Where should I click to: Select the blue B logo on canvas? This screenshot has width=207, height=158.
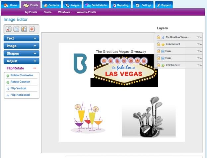click(80, 64)
